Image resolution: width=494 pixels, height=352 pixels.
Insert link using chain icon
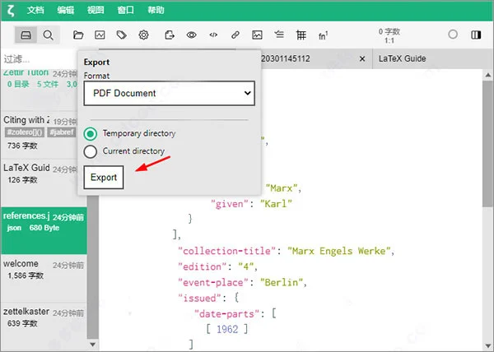point(235,35)
